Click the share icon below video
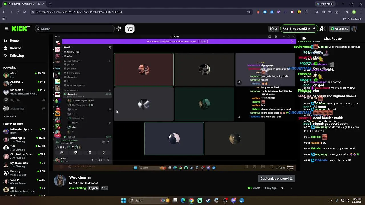The image size is (365, 205). click(x=282, y=188)
